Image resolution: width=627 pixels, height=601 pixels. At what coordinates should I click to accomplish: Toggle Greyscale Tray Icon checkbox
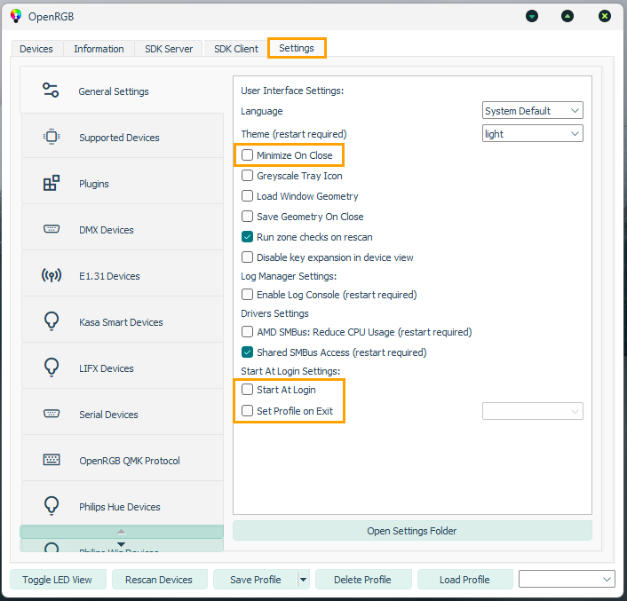(x=247, y=176)
